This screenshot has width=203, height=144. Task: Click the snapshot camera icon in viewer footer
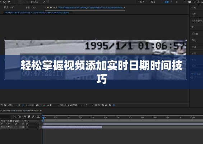[37, 105]
